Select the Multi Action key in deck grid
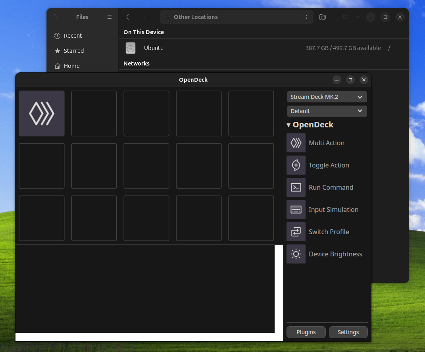The width and height of the screenshot is (425, 352). tap(42, 113)
